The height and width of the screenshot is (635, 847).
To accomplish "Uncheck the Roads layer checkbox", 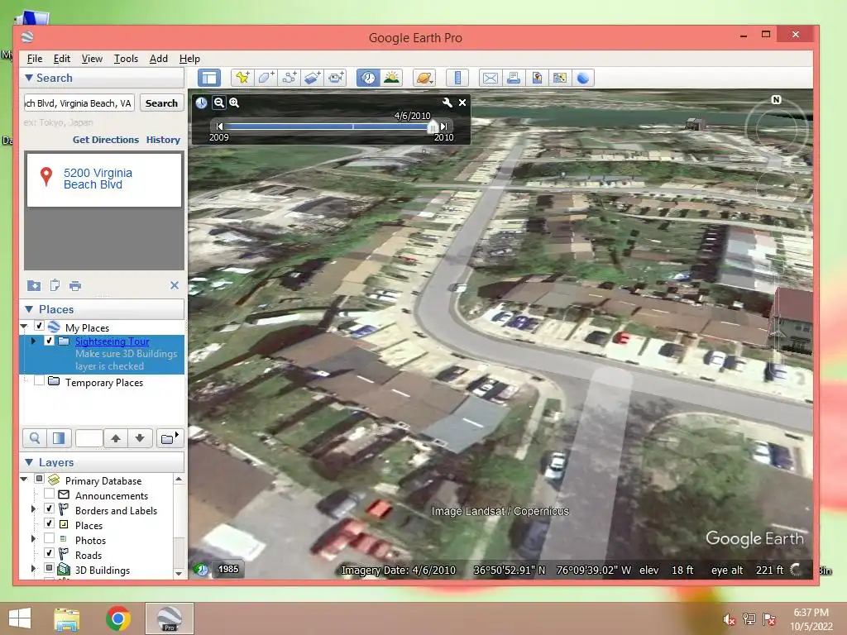I will click(49, 553).
